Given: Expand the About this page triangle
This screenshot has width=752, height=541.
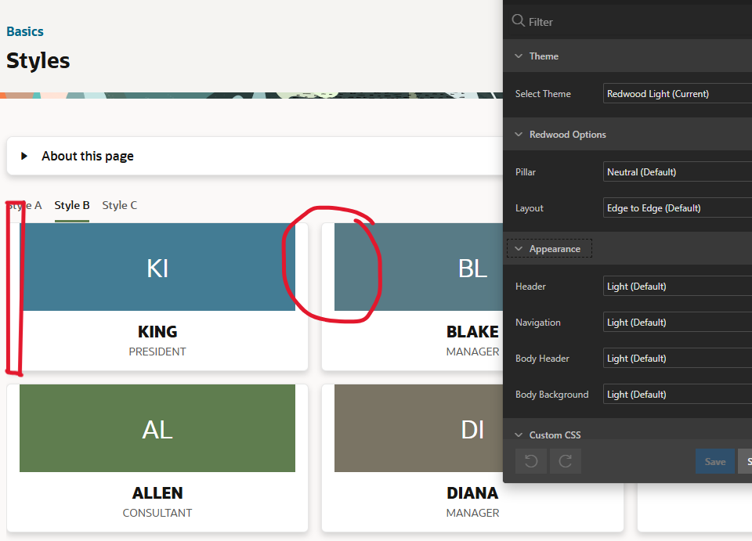Looking at the screenshot, I should (24, 156).
